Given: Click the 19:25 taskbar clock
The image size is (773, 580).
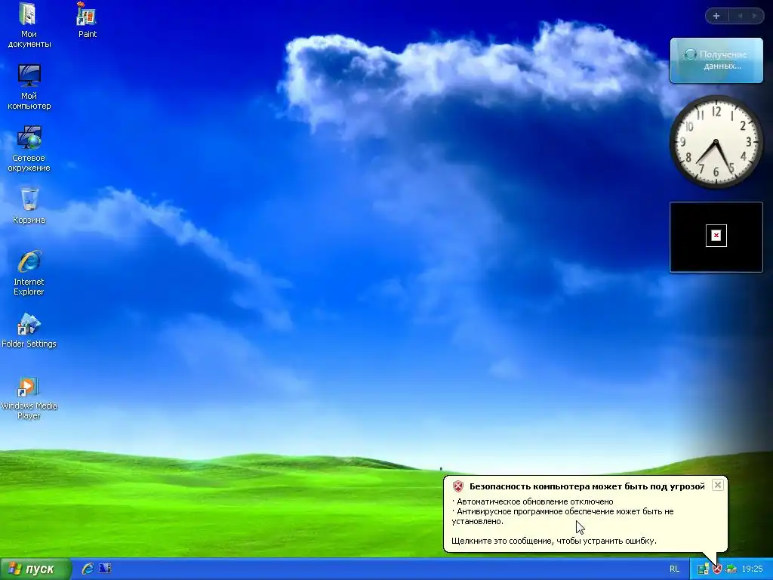Looking at the screenshot, I should (753, 569).
